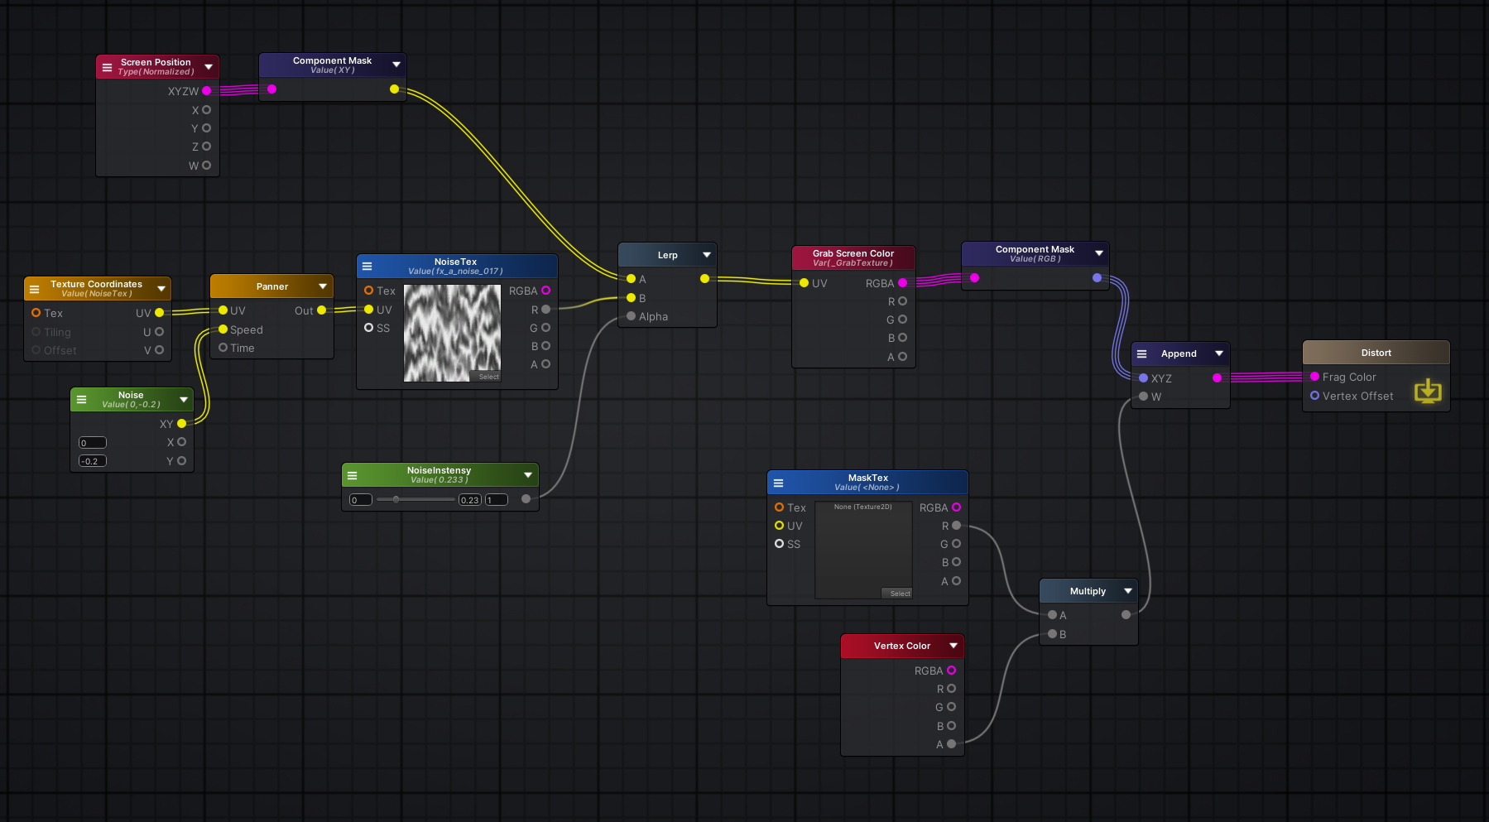Click the MaskTex node hamburger icon
This screenshot has width=1489, height=822.
(x=778, y=483)
